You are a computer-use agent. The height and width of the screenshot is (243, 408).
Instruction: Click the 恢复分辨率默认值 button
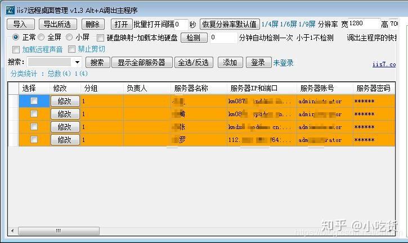pos(230,24)
